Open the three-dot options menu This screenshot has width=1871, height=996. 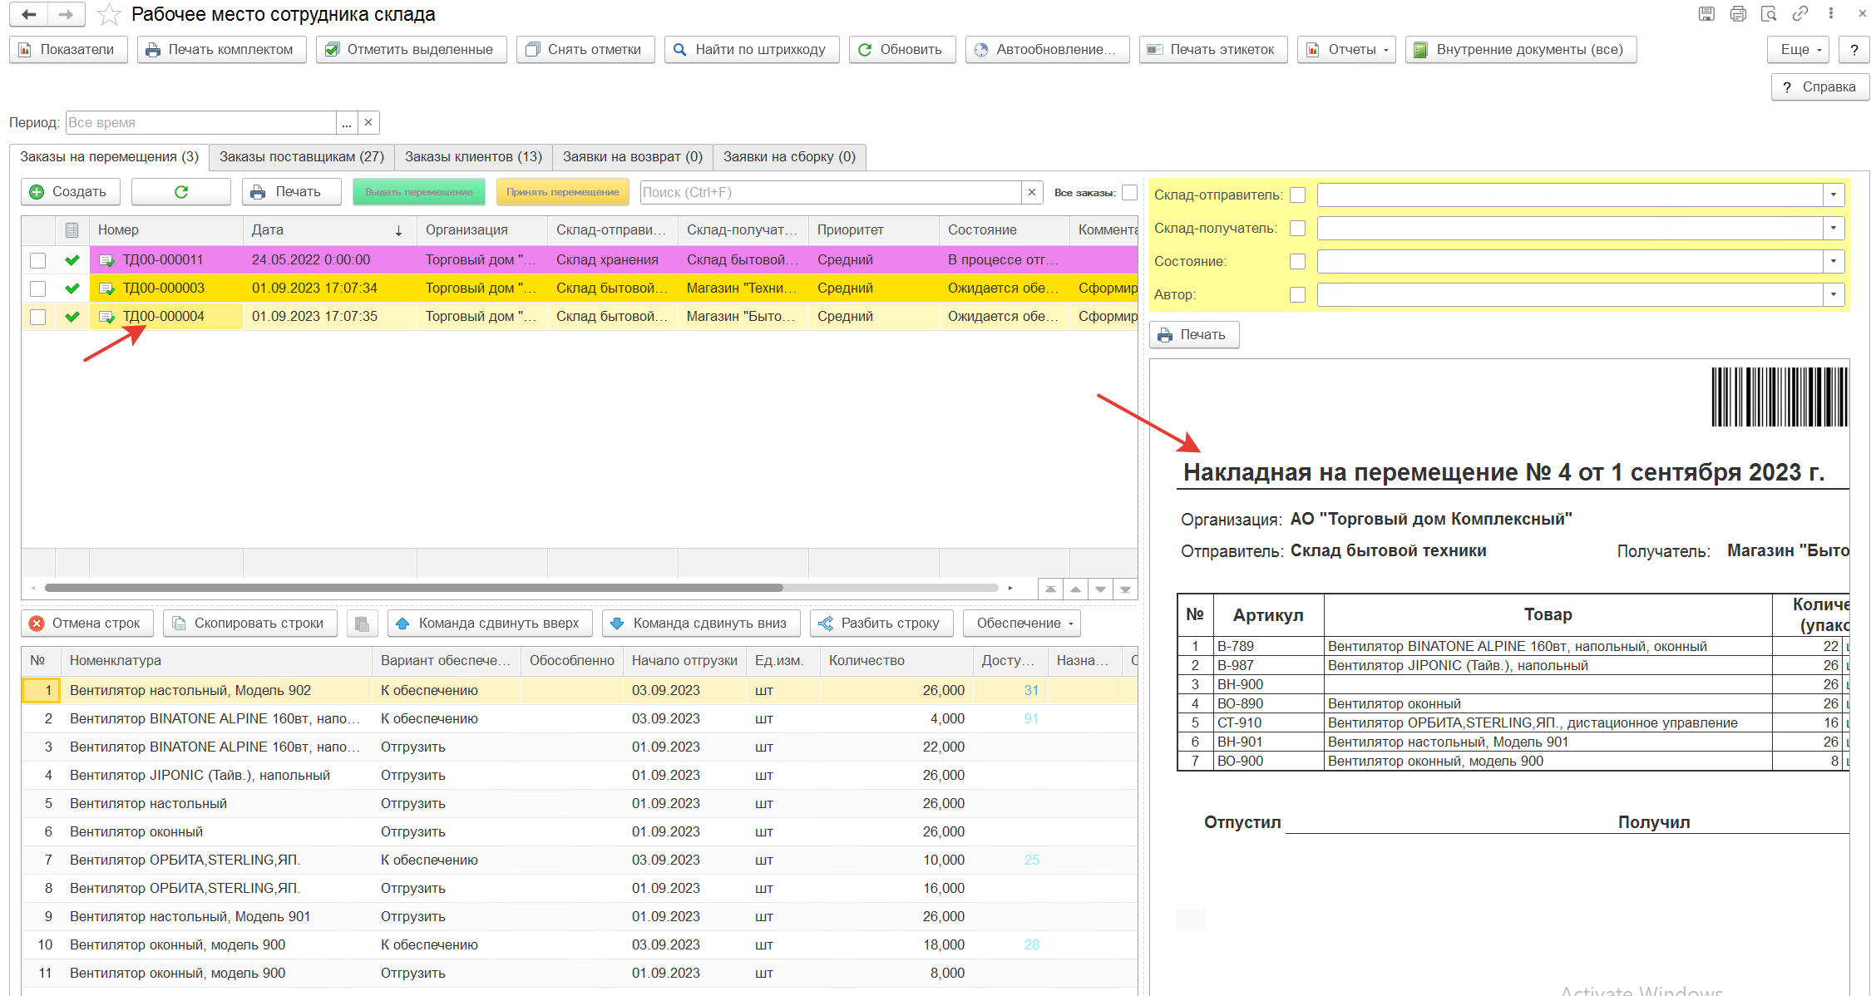pos(1830,13)
